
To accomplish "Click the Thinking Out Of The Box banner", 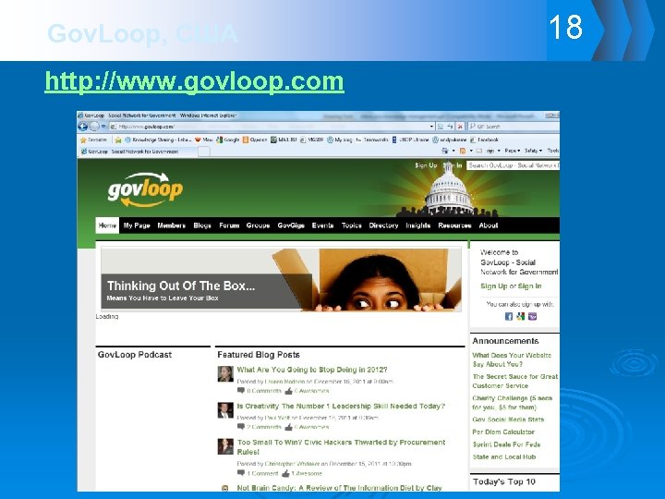I will click(x=281, y=279).
